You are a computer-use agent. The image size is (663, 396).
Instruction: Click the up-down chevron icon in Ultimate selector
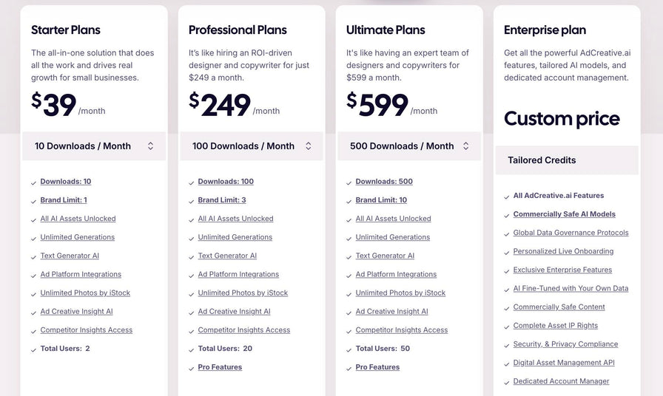pyautogui.click(x=466, y=146)
